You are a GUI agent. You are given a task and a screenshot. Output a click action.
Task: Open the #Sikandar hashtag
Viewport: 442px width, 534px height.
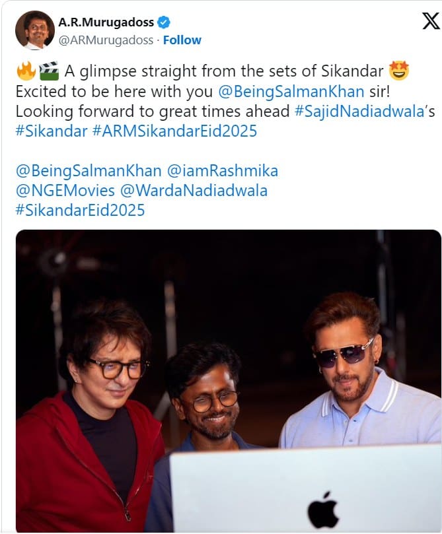tap(52, 131)
